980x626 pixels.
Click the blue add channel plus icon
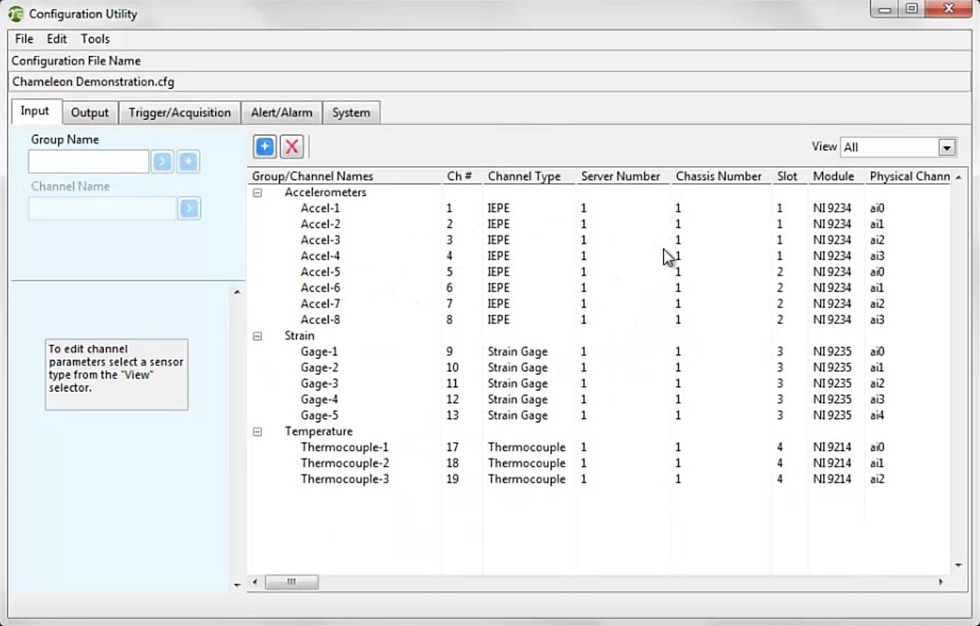click(265, 147)
